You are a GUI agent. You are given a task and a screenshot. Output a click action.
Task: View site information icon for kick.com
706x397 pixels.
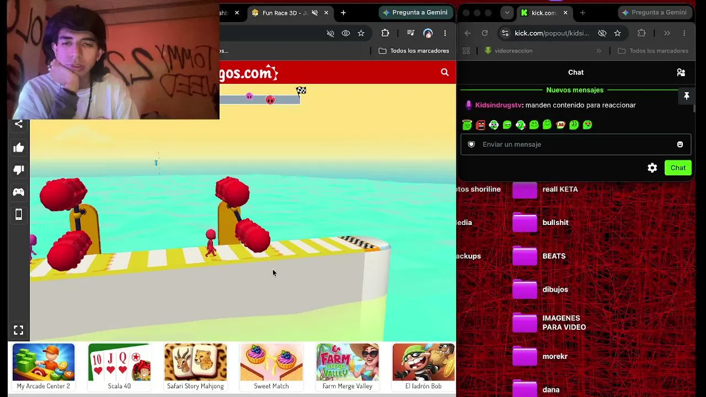[505, 33]
